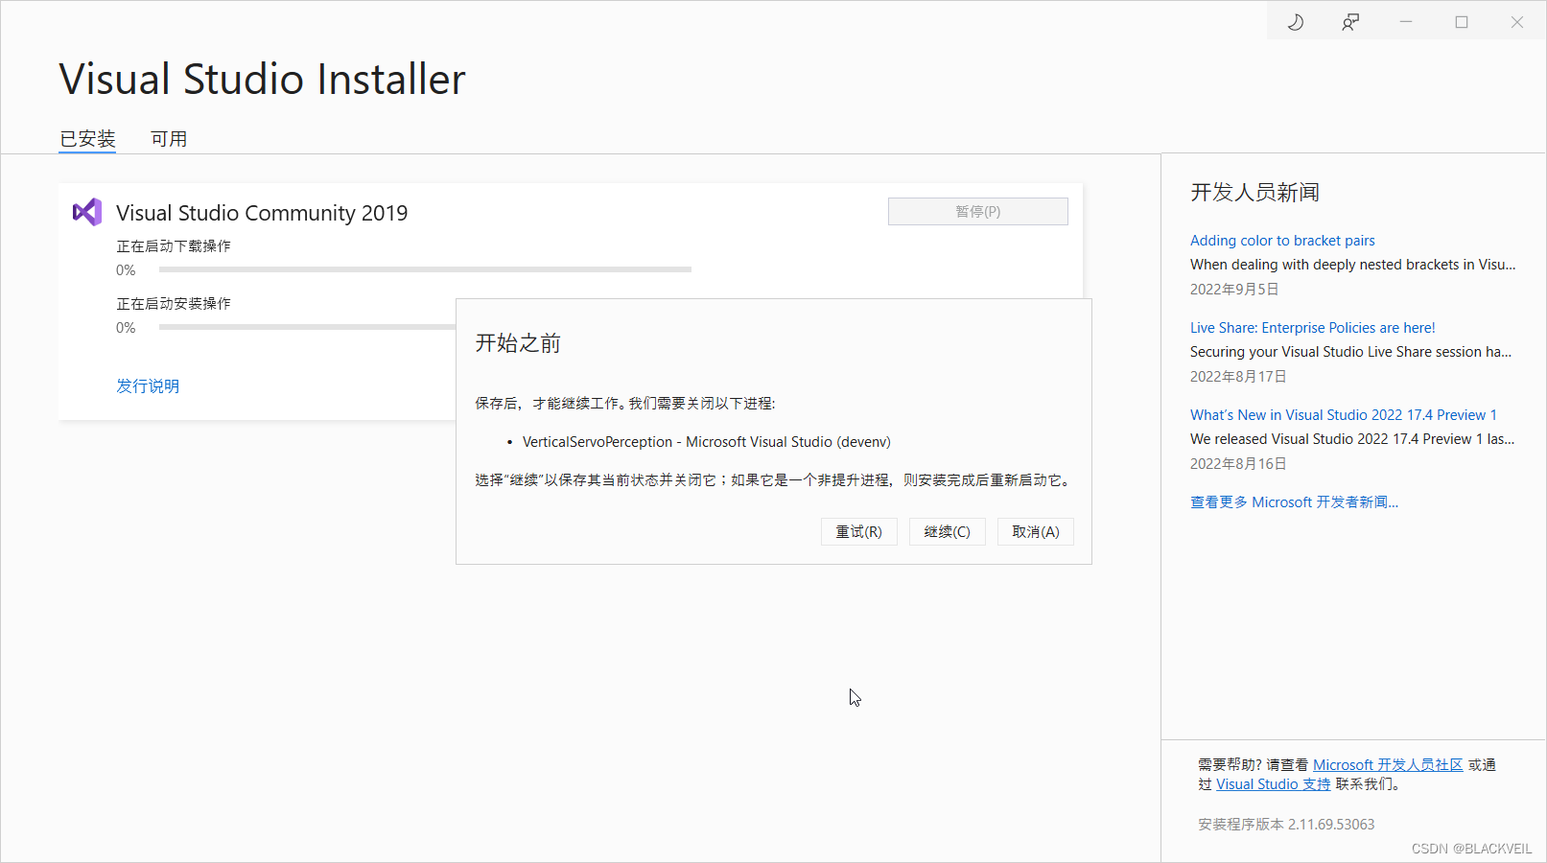View more Microsoft developer news
1547x863 pixels.
(1294, 501)
